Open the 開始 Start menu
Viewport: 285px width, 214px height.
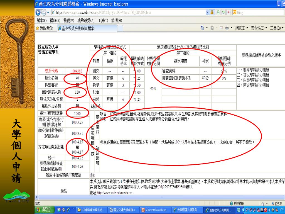(x=45, y=210)
